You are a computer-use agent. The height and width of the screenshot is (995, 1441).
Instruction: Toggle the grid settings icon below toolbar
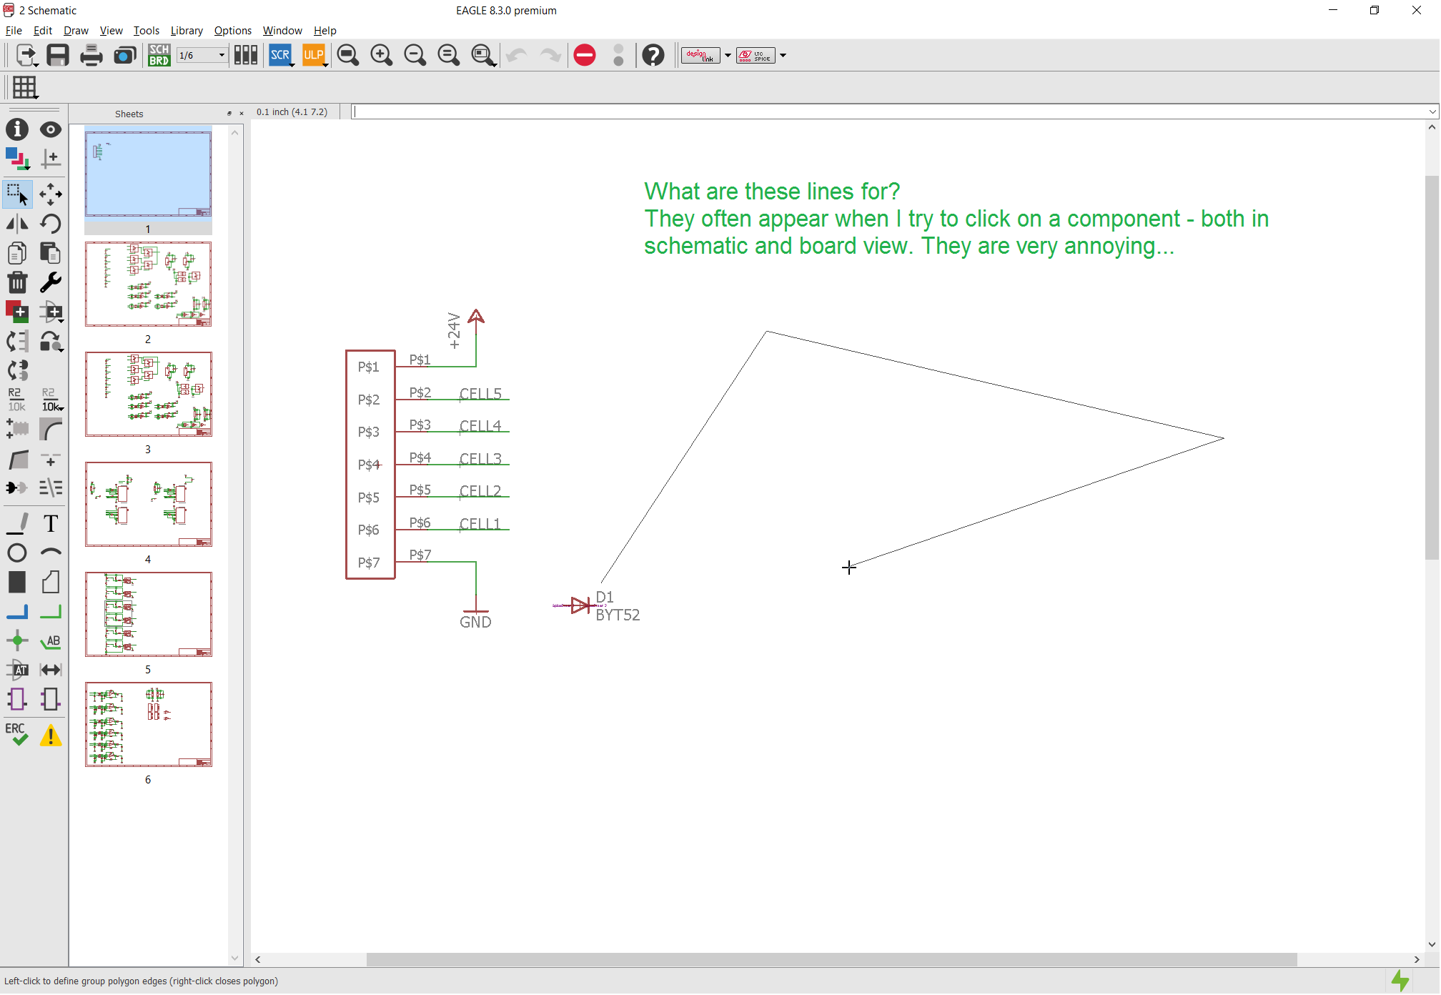(25, 86)
